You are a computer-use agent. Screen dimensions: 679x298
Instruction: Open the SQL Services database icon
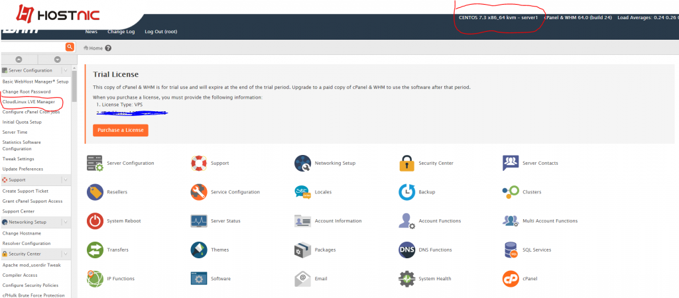(x=511, y=250)
